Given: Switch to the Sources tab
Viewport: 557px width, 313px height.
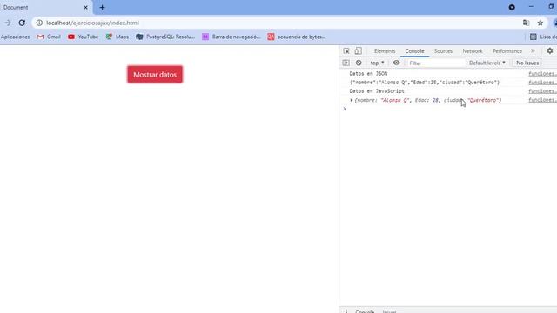Looking at the screenshot, I should 443,51.
